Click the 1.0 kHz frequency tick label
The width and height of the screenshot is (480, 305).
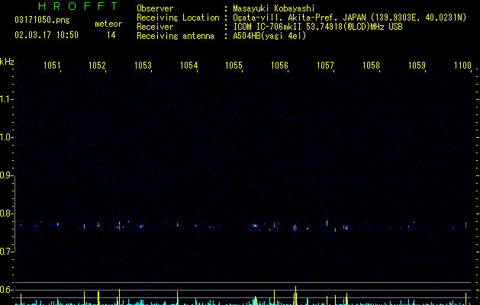coord(6,137)
